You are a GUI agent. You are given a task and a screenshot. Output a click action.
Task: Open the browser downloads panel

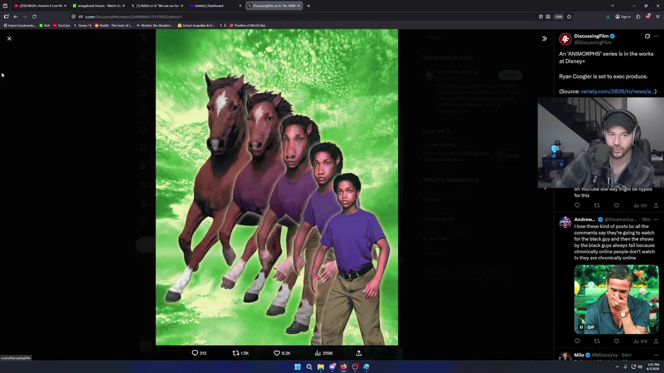[x=608, y=17]
